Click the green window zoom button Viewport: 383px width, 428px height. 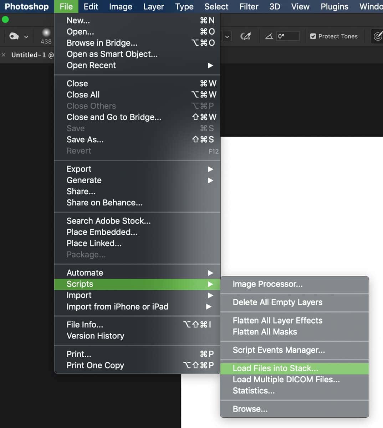click(x=5, y=20)
